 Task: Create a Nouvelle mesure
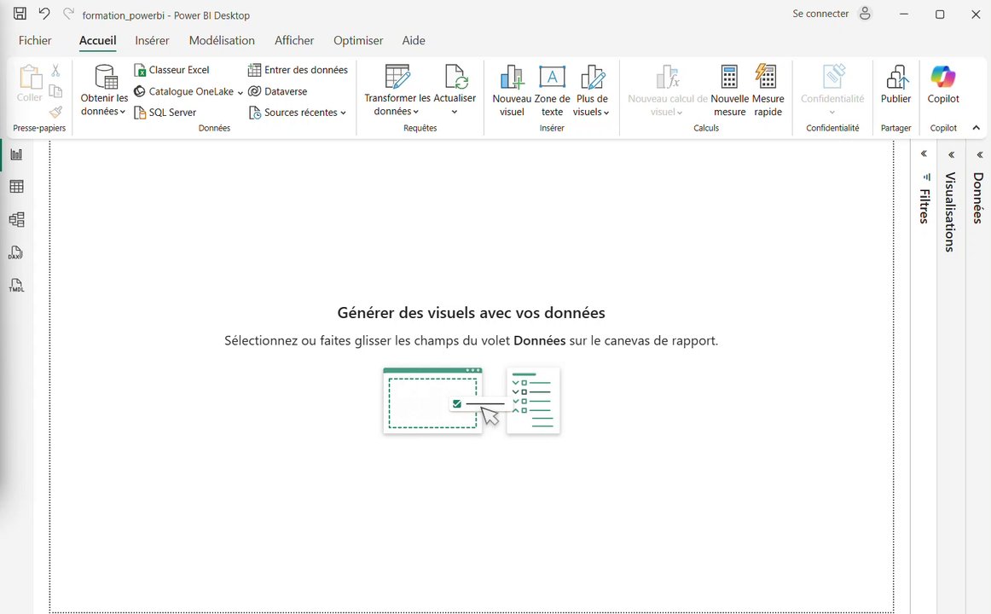729,91
